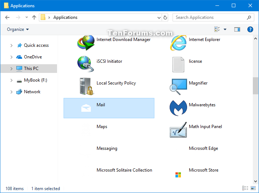
Task: Click the This PC monitor icon
Action: [19, 69]
